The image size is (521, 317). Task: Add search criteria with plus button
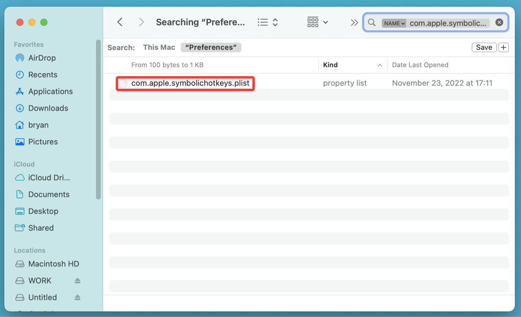503,47
